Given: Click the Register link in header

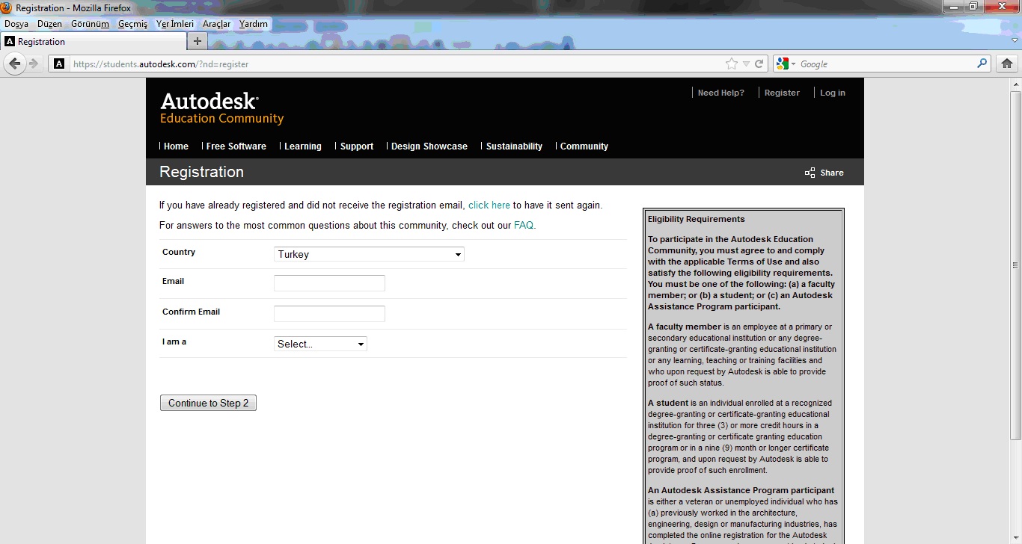Looking at the screenshot, I should (x=782, y=93).
